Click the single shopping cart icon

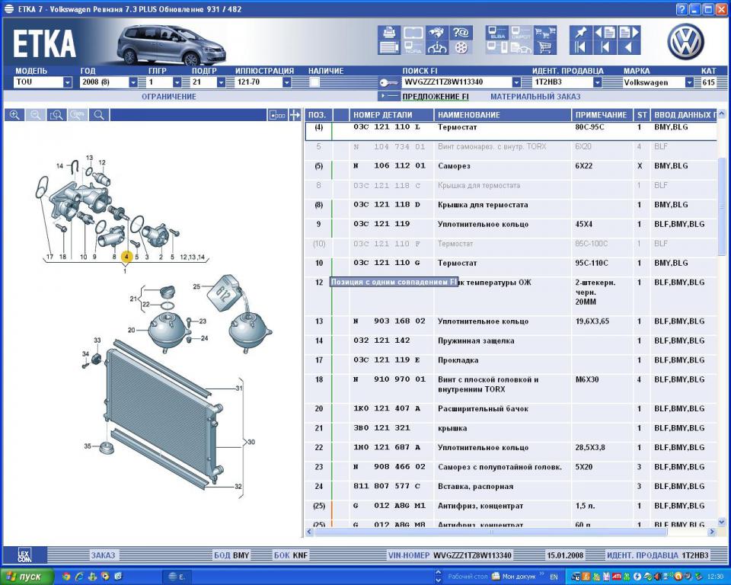click(545, 47)
